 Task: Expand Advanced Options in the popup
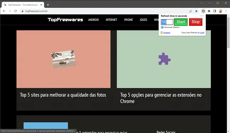[x=170, y=27]
